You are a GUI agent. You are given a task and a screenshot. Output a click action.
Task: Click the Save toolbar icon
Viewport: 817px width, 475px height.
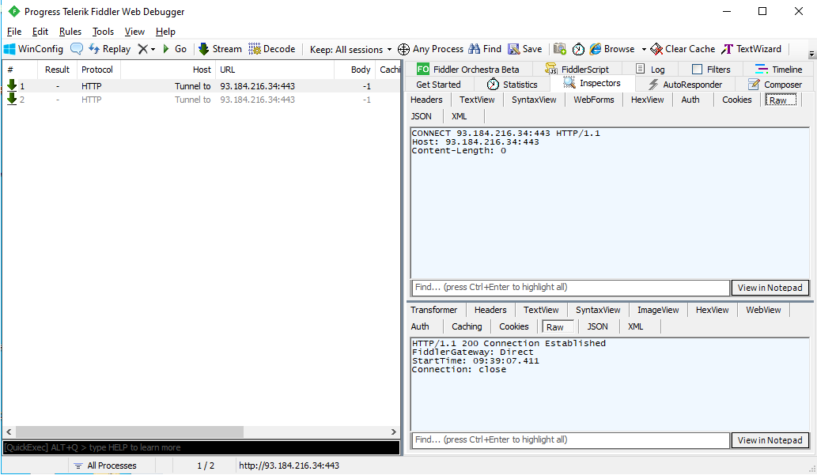tap(514, 49)
